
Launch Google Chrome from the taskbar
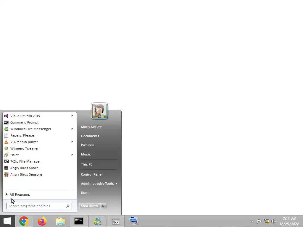(x=24, y=221)
